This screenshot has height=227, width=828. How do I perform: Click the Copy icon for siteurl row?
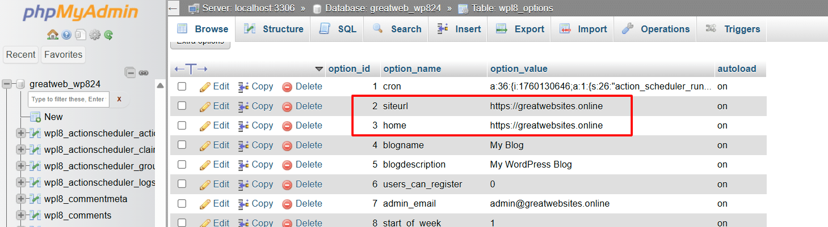click(243, 106)
